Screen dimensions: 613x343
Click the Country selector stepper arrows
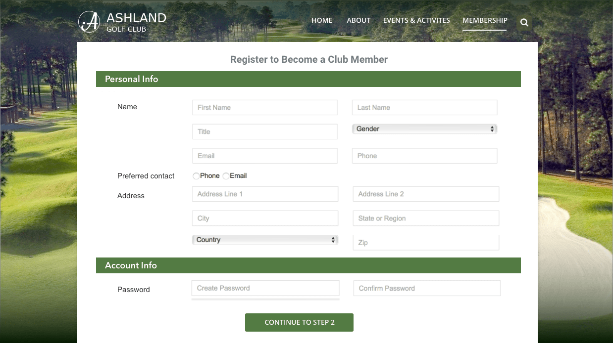point(333,240)
